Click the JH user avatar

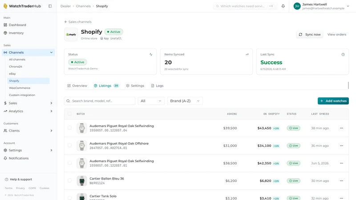coord(297,6)
